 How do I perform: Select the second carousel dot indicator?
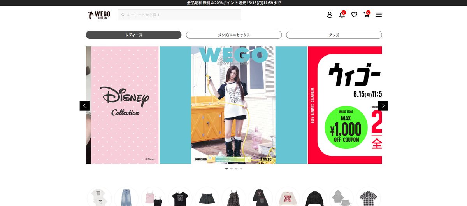(232, 169)
